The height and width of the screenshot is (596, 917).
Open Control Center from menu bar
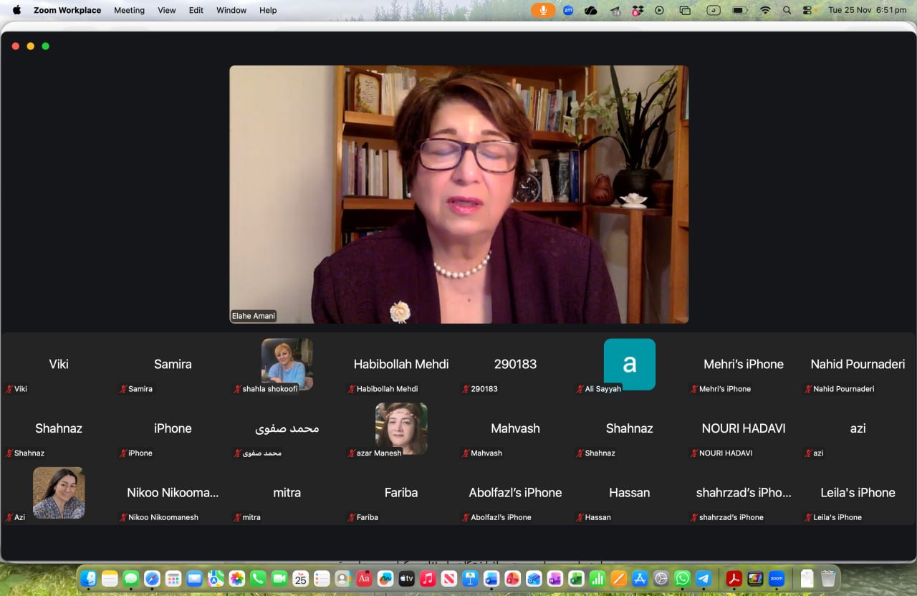pos(807,10)
